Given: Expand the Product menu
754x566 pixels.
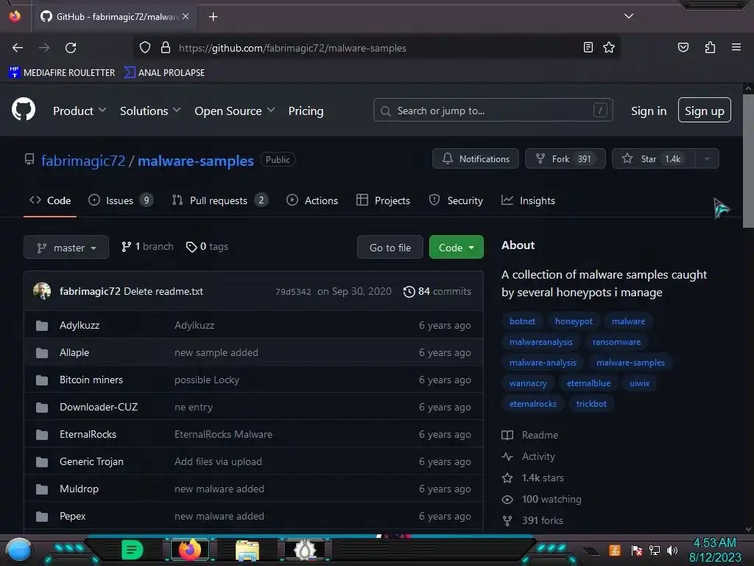Looking at the screenshot, I should click(x=80, y=111).
